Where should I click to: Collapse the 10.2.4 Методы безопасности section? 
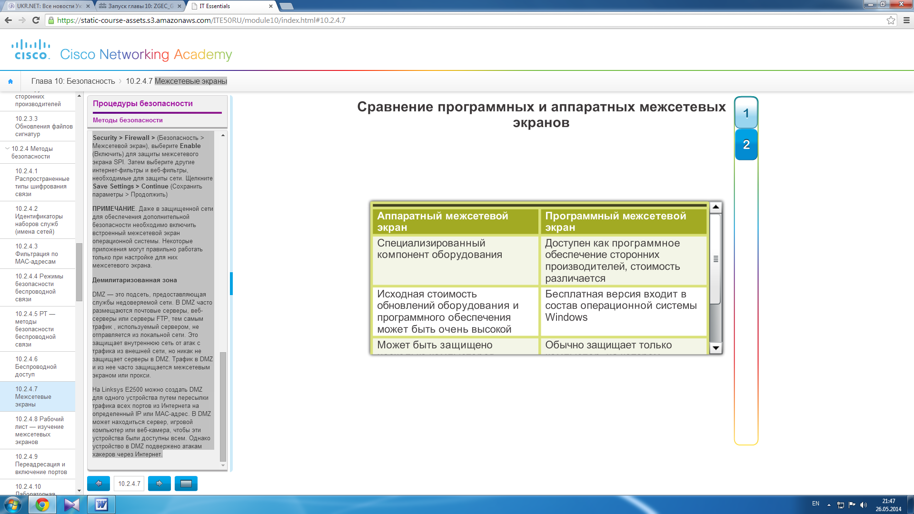[x=7, y=148]
